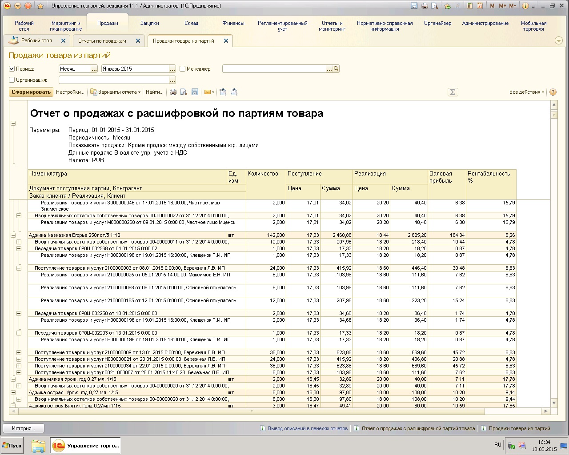Expand Поступление товаров 0021-000007 row
This screenshot has height=455, width=569.
(x=19, y=372)
